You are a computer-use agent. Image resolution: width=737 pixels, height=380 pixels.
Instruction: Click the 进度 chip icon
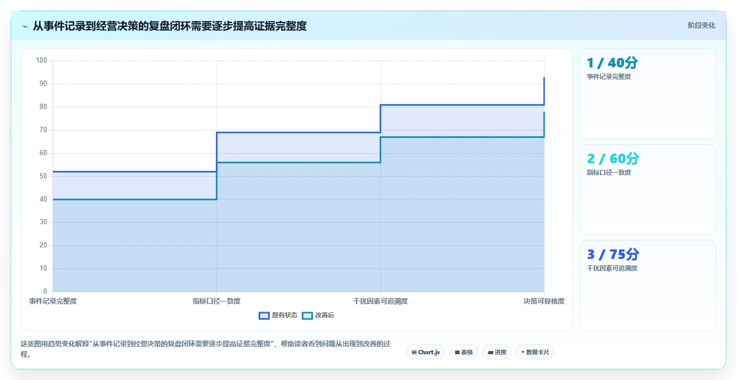[x=490, y=352]
